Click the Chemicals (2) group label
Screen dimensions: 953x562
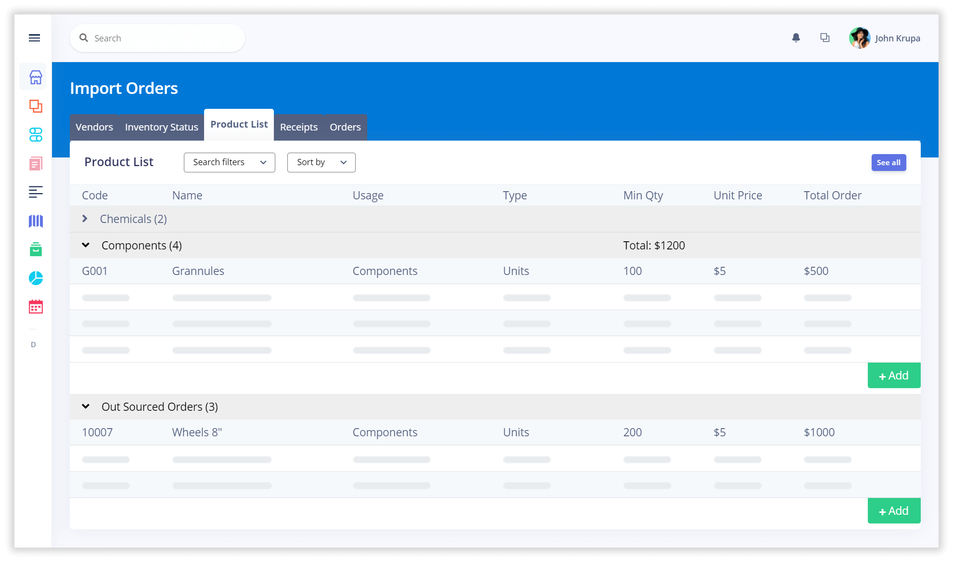pyautogui.click(x=133, y=219)
